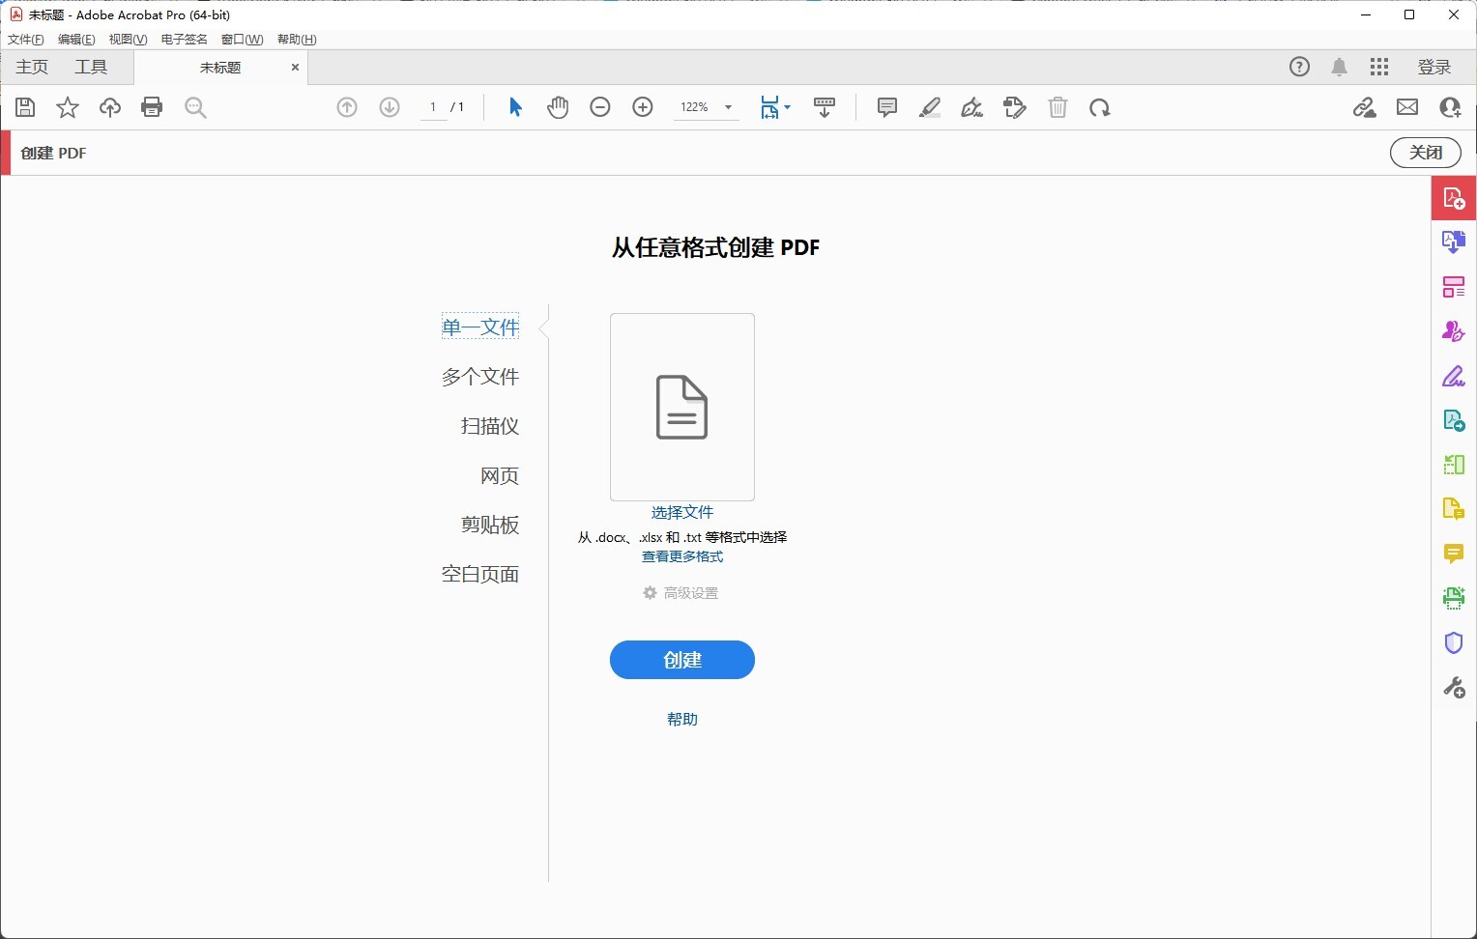Click the 关闭 button
The image size is (1477, 939).
[x=1426, y=153]
